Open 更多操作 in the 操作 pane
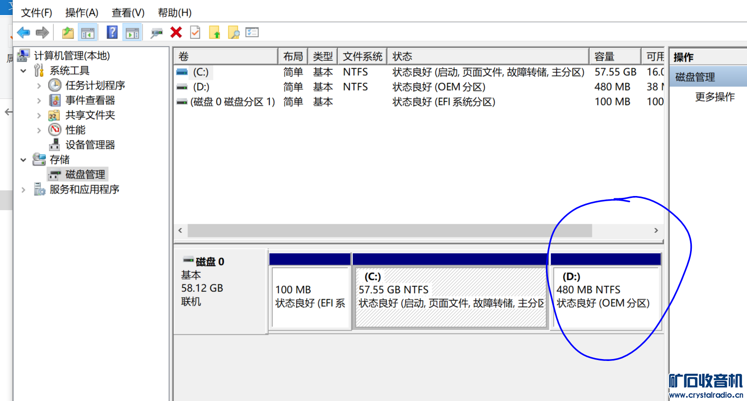Screen dimensions: 747x401 (715, 97)
